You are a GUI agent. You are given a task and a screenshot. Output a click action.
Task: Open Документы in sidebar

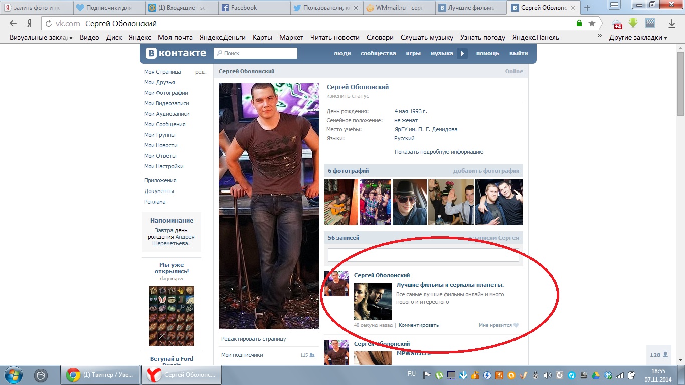159,191
